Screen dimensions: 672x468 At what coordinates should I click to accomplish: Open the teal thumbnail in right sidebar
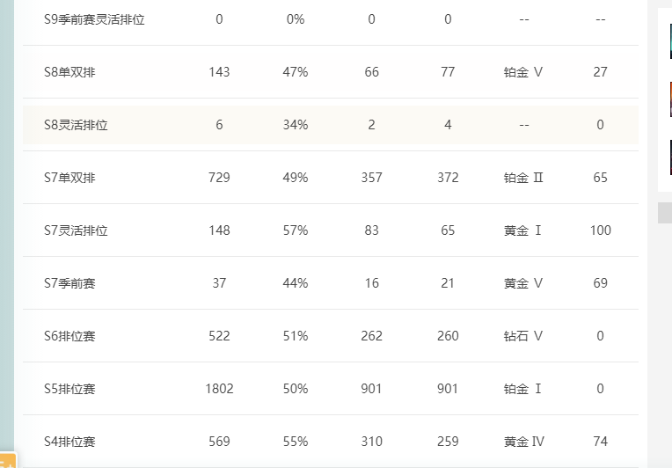[x=671, y=41]
